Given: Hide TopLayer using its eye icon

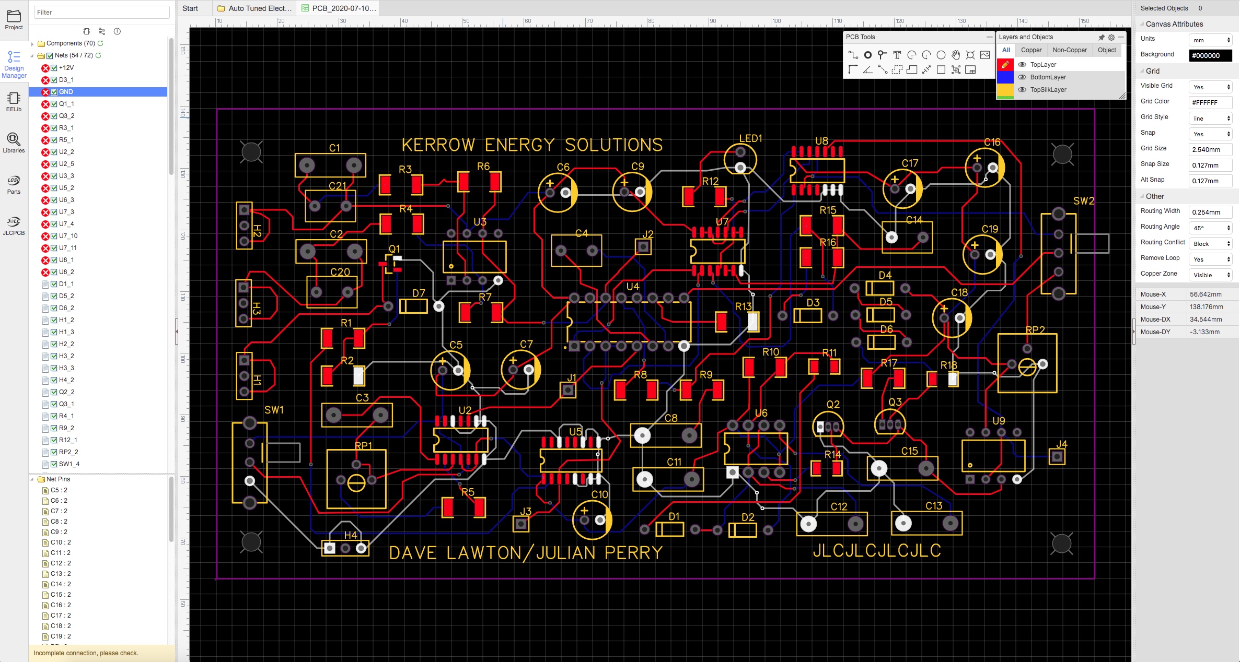Looking at the screenshot, I should point(1022,65).
